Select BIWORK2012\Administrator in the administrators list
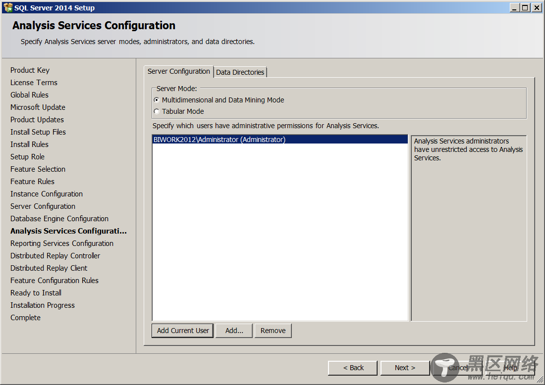This screenshot has width=545, height=385. pos(280,140)
